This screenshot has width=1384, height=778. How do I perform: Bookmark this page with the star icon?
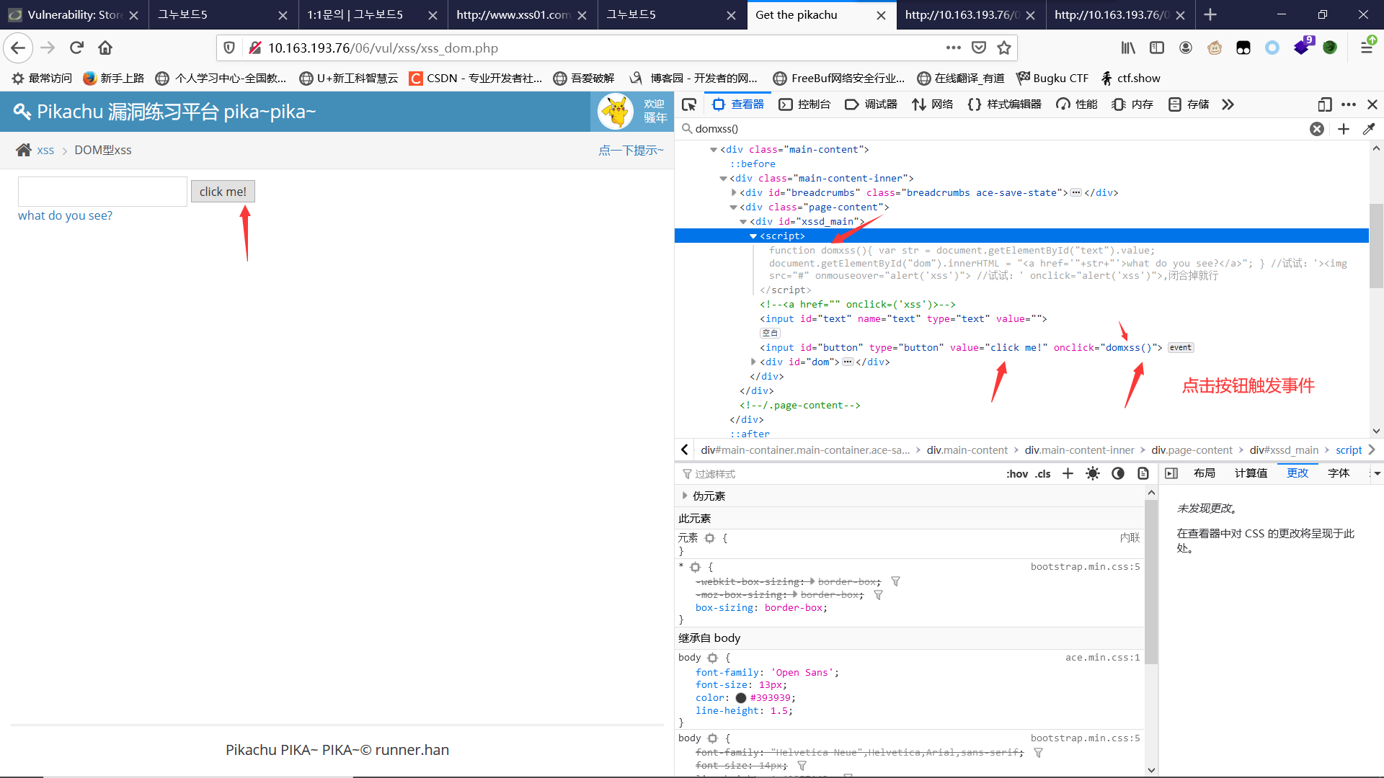pyautogui.click(x=1003, y=48)
